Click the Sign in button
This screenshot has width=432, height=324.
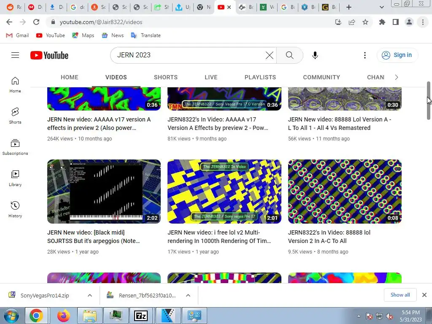tap(397, 55)
